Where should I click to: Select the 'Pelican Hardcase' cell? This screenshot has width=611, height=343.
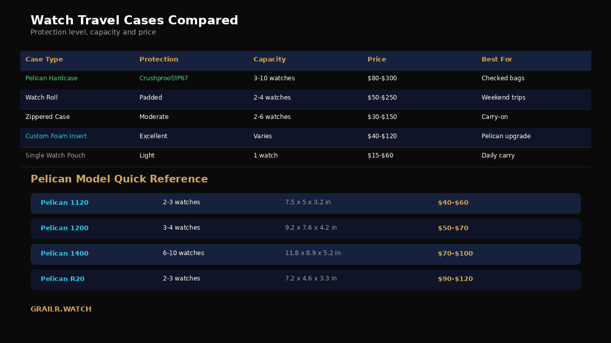(x=51, y=78)
